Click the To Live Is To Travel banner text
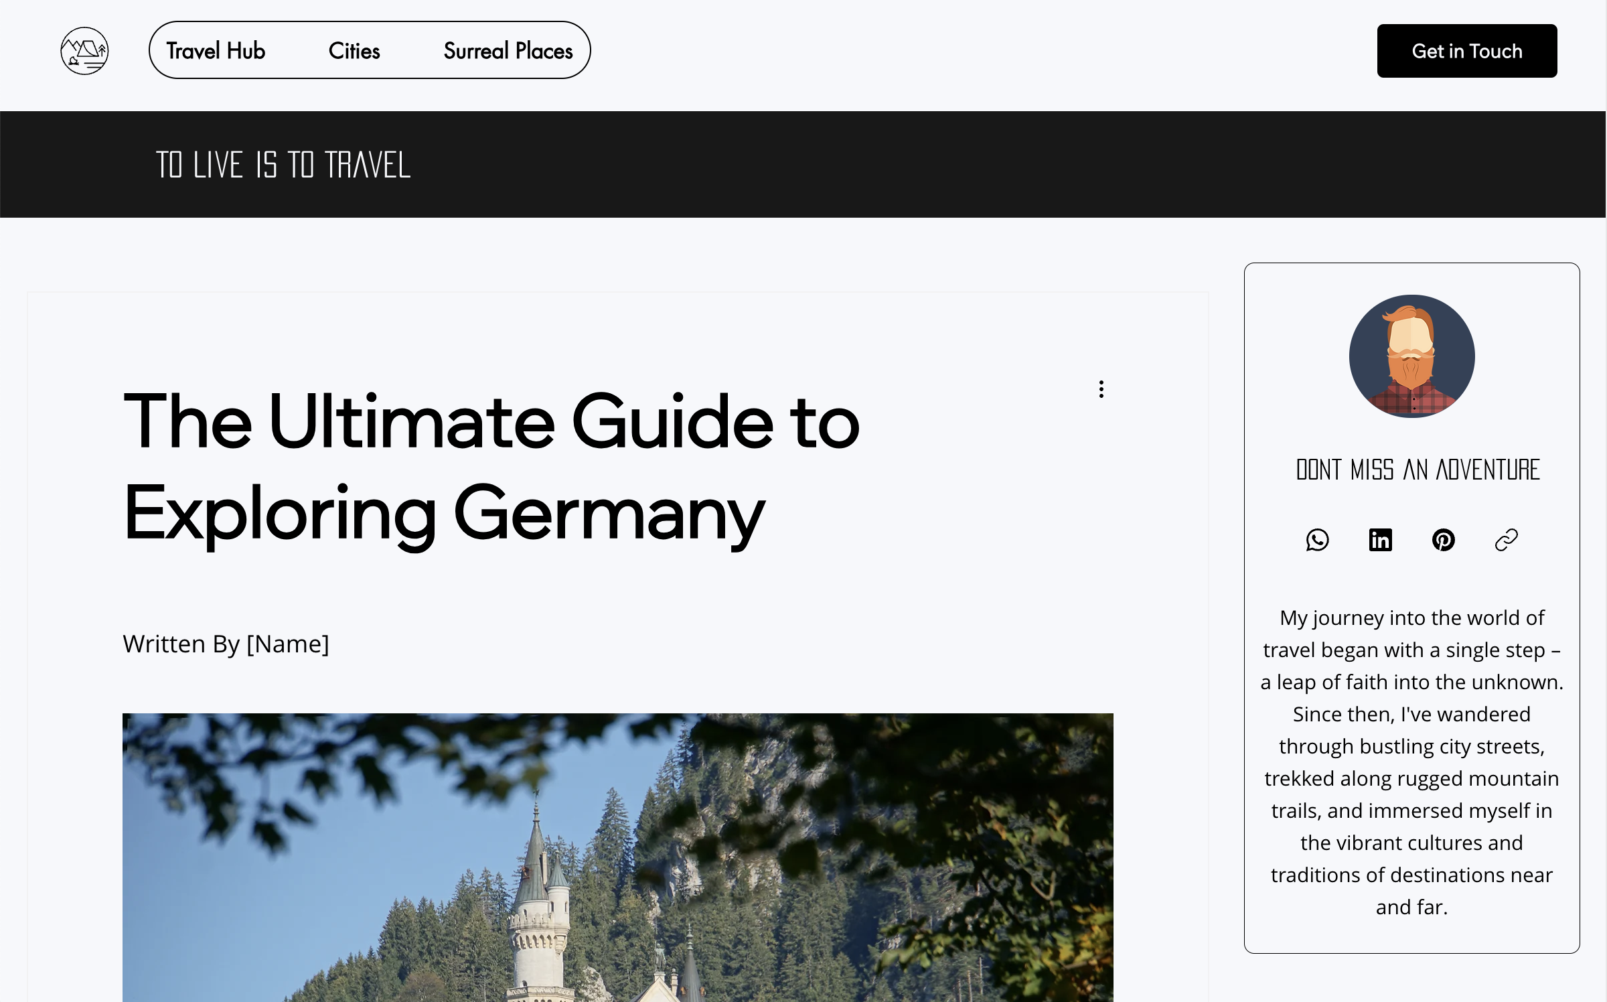1607x1002 pixels. 283,165
